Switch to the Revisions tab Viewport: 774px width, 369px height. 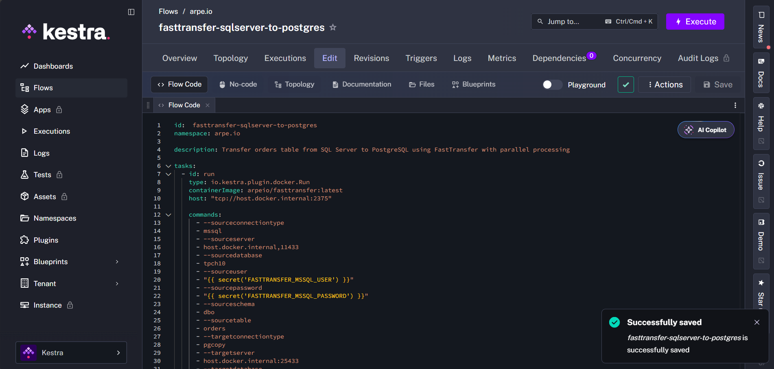(x=371, y=58)
